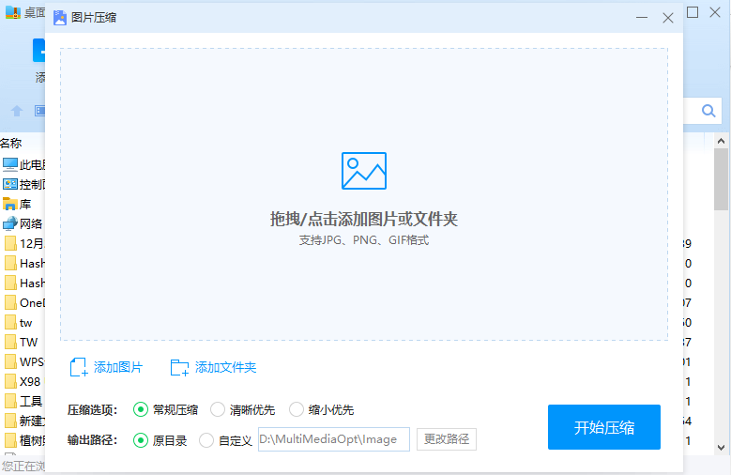Image resolution: width=731 pixels, height=475 pixels.
Task: Click 添加图片 link text
Action: pyautogui.click(x=118, y=367)
